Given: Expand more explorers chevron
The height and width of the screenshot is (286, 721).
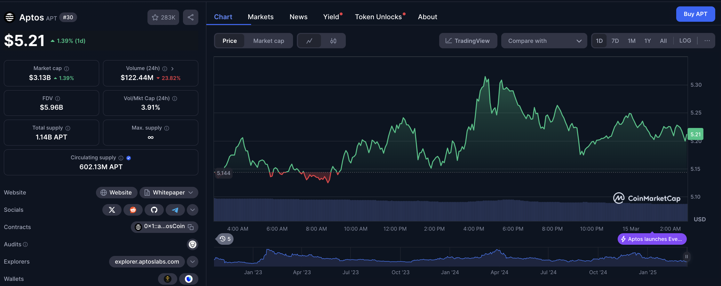Looking at the screenshot, I should pyautogui.click(x=193, y=262).
